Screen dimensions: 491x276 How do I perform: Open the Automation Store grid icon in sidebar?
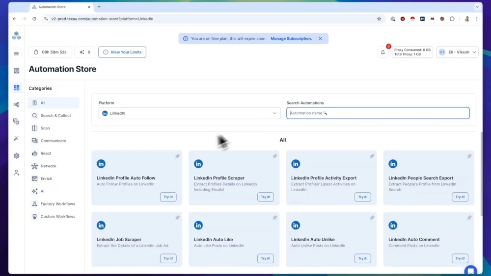(x=16, y=88)
